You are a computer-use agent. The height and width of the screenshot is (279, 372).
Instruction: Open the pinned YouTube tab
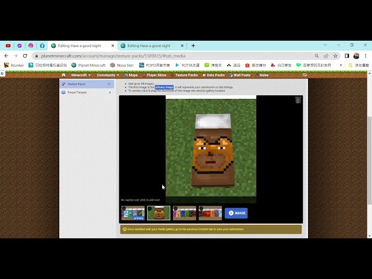8,46
